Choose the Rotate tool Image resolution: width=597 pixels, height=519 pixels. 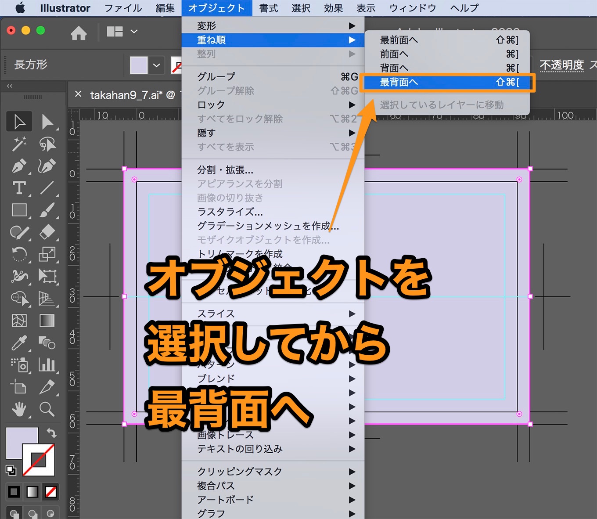coord(19,254)
